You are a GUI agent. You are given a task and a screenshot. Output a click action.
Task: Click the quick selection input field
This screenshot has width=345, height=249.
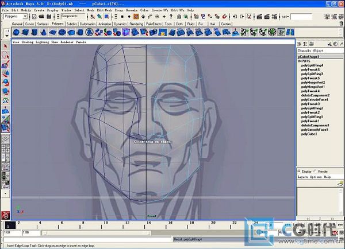click(x=301, y=17)
